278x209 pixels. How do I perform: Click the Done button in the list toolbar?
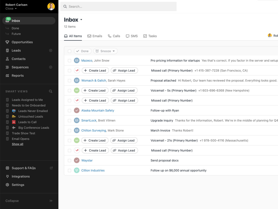pyautogui.click(x=83, y=51)
